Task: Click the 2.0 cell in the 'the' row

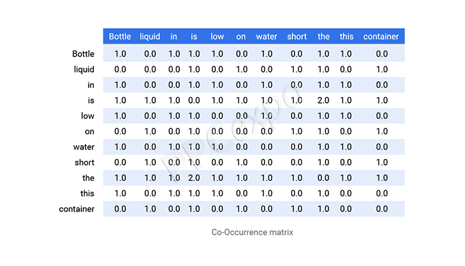Action: [194, 178]
